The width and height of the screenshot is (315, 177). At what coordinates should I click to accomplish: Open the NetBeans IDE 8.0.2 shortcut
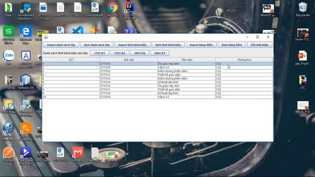[26, 83]
